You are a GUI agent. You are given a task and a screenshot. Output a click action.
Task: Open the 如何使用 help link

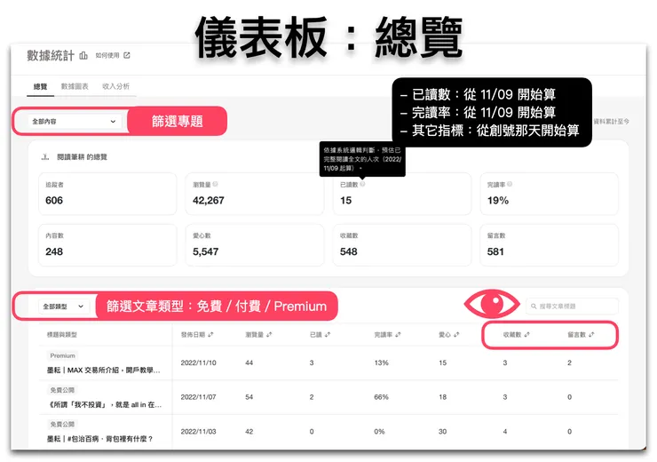[107, 55]
